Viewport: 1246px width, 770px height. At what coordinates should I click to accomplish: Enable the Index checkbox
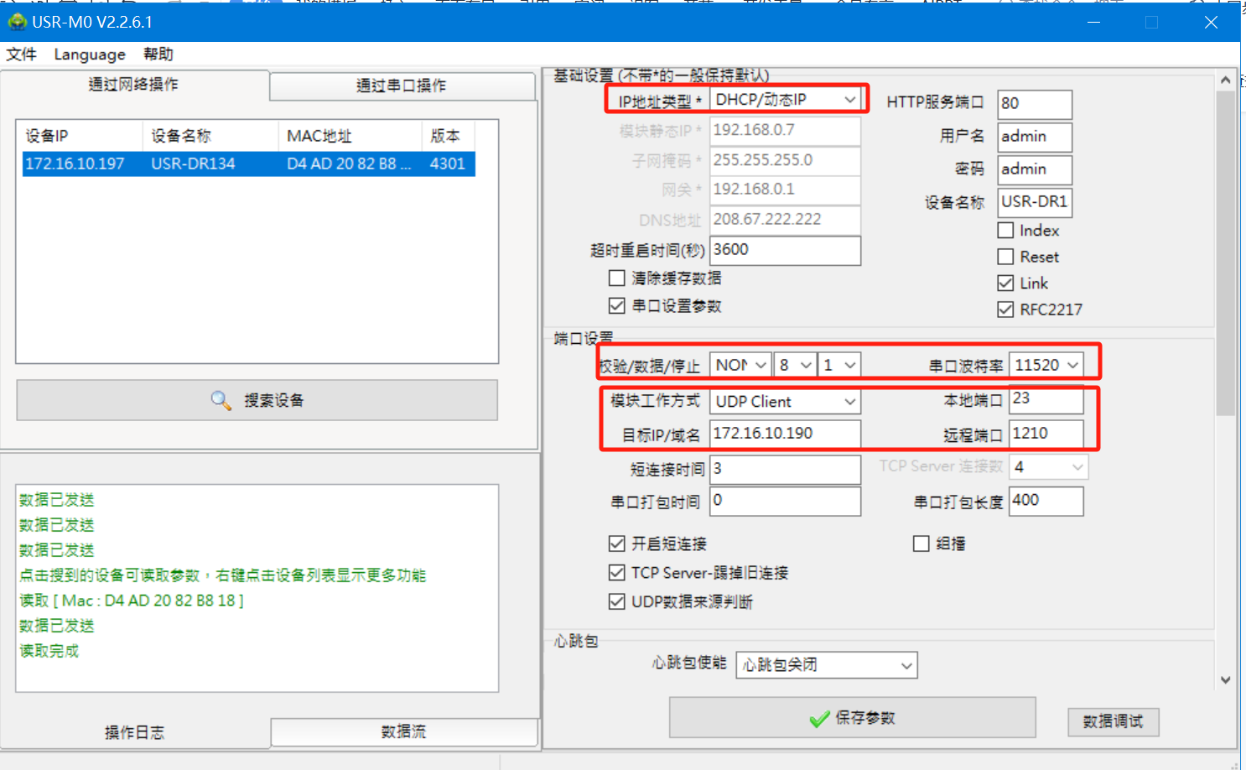tap(1005, 231)
